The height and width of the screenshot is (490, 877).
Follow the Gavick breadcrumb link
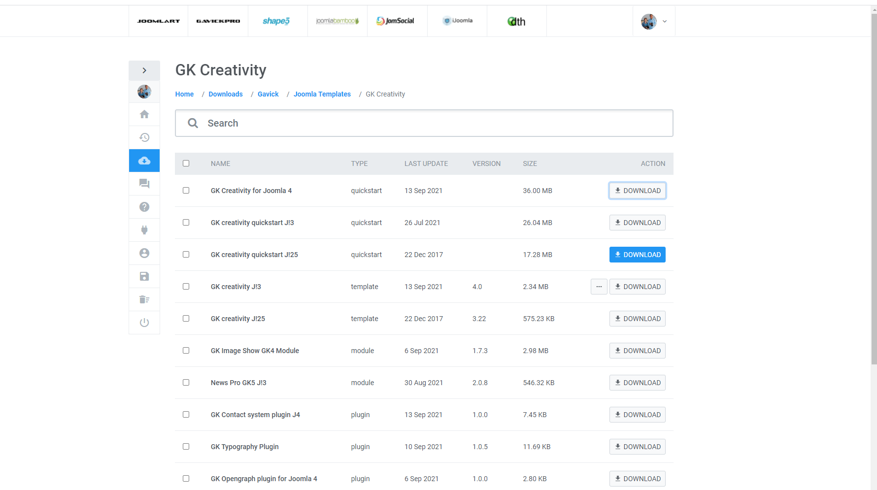(x=268, y=94)
